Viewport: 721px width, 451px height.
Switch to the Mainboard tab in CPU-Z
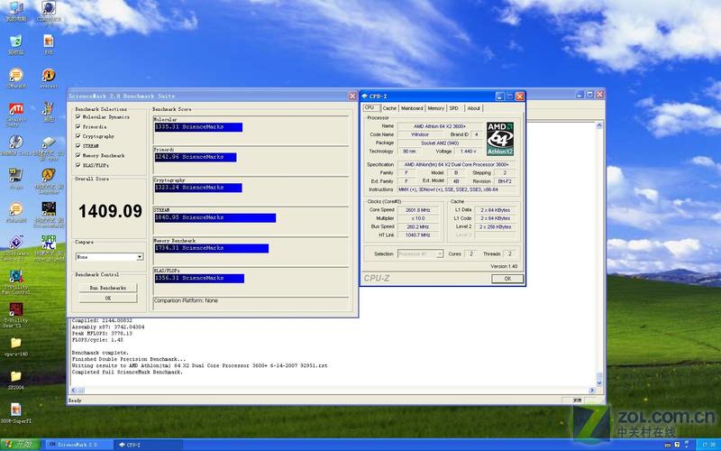pyautogui.click(x=412, y=108)
